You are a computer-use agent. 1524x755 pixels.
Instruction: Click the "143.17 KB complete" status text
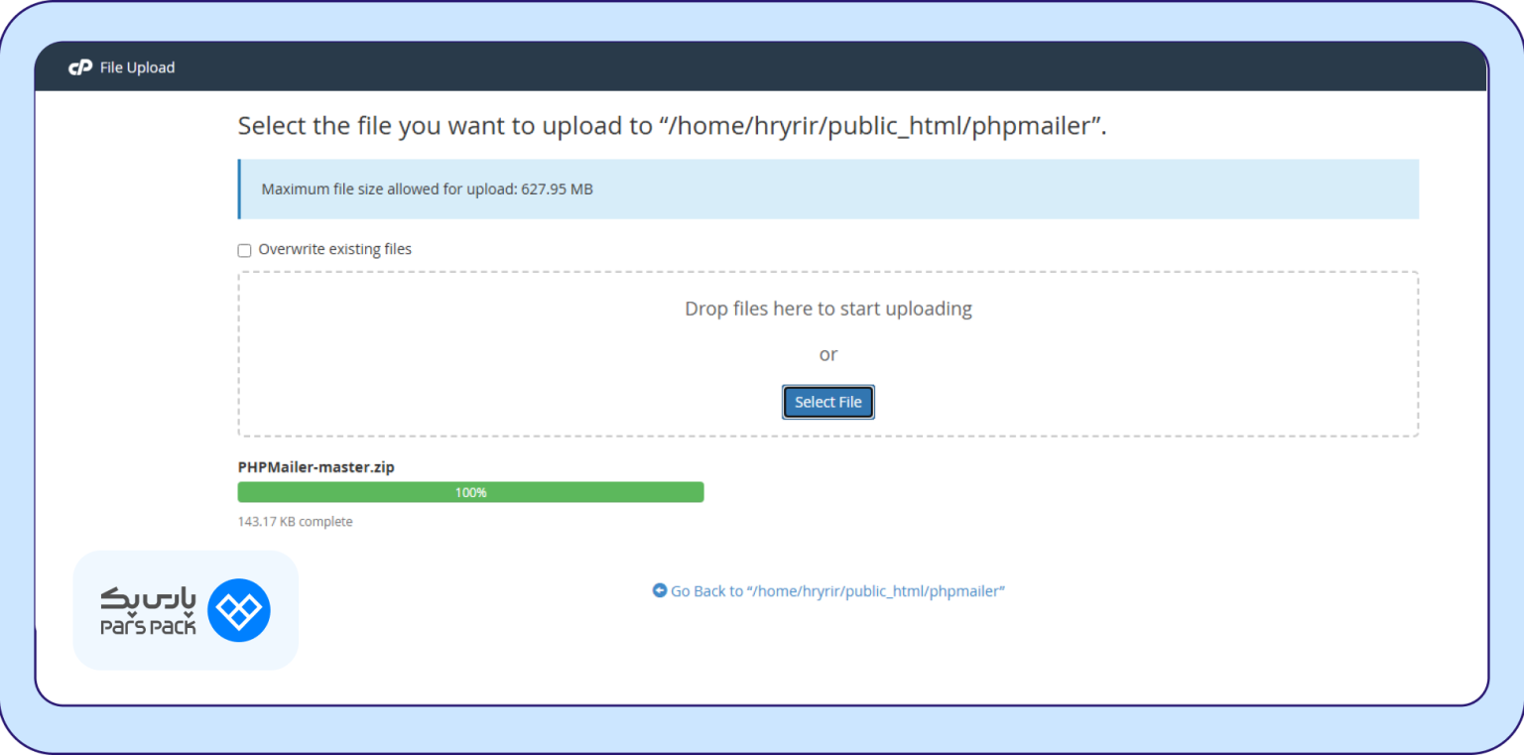[x=295, y=522]
